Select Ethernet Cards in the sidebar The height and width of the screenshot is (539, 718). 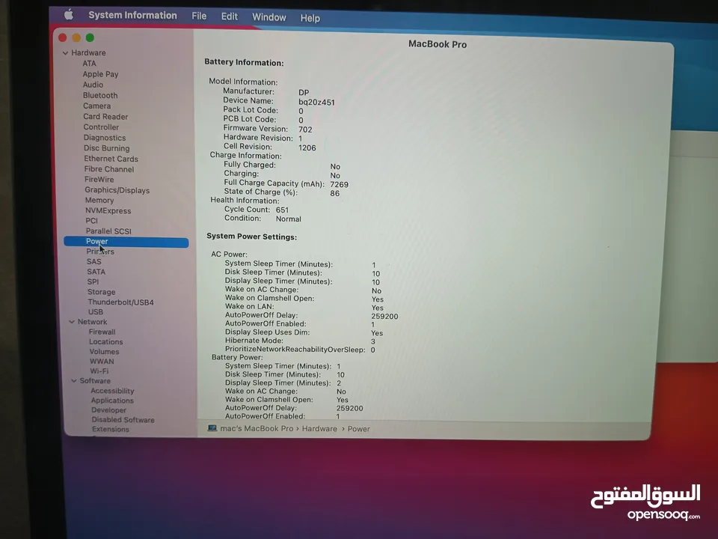pyautogui.click(x=111, y=159)
